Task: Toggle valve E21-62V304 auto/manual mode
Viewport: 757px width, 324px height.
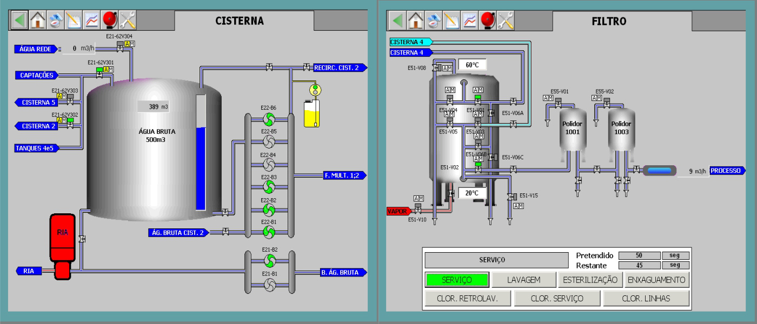Action: click(130, 44)
